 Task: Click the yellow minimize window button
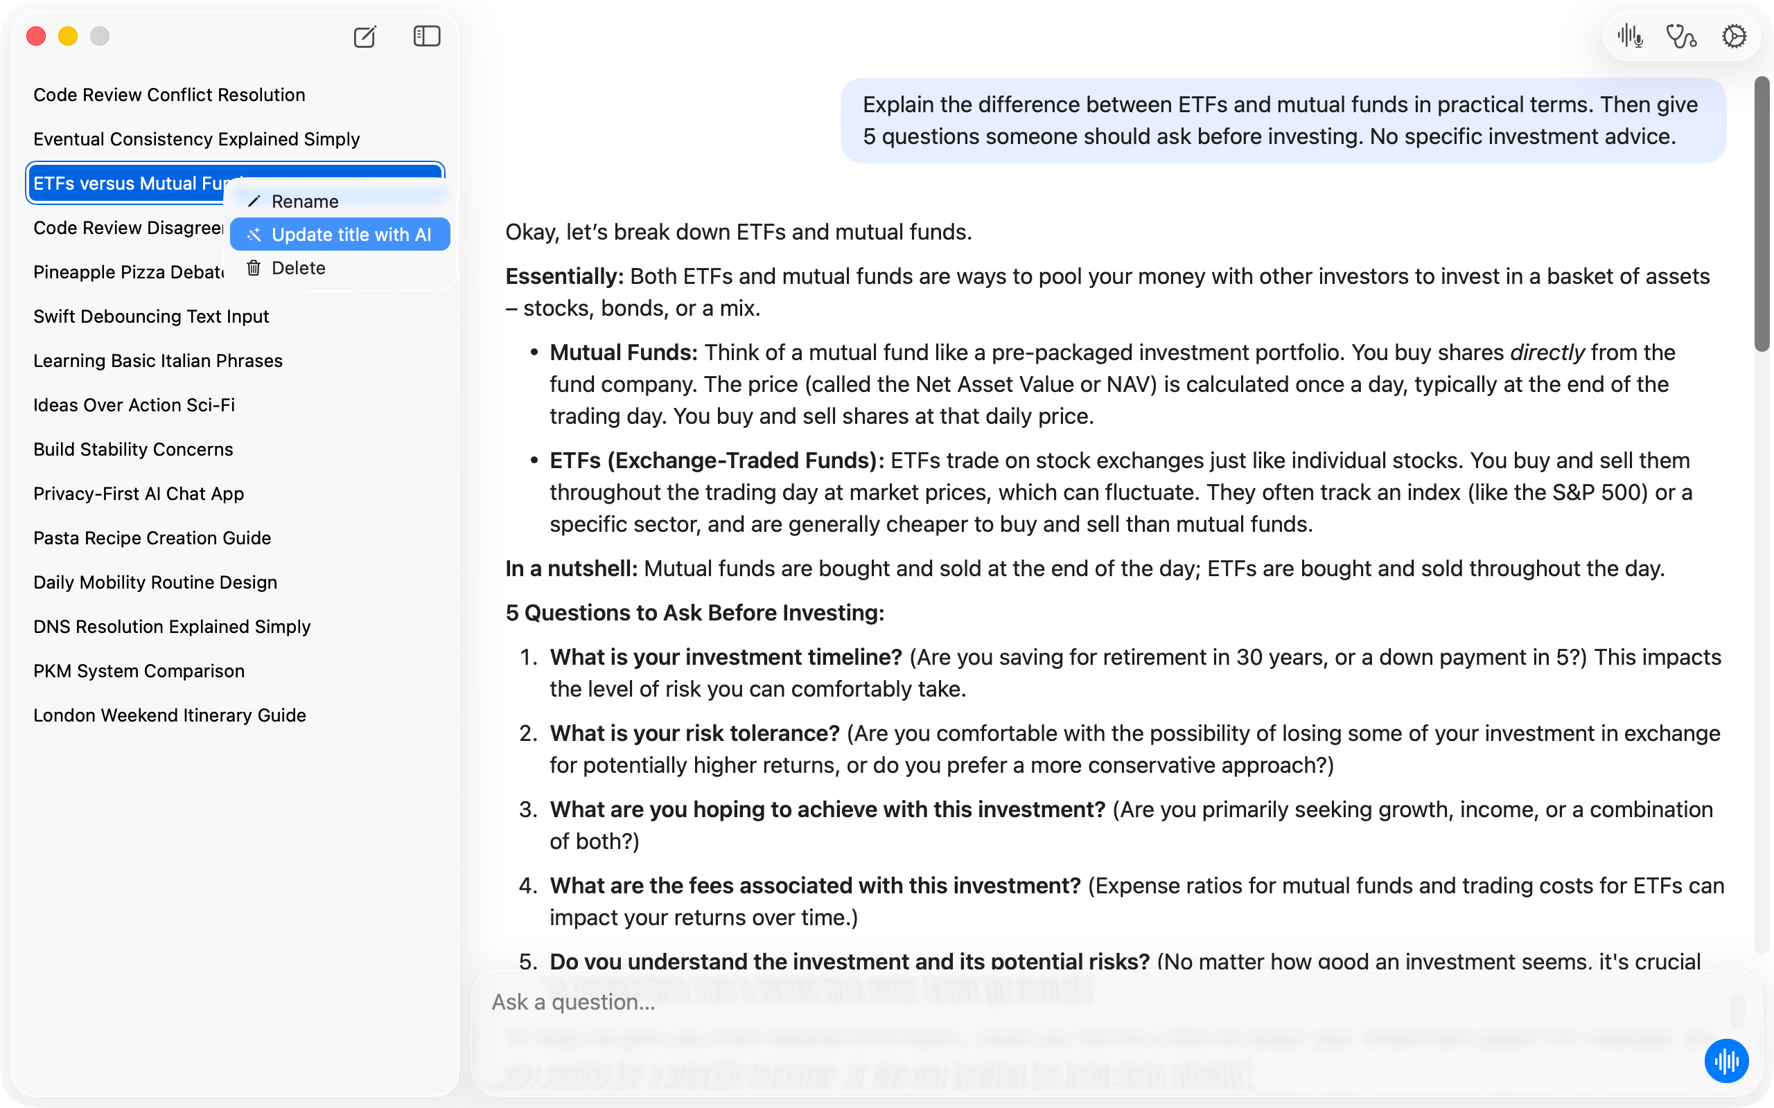(68, 36)
